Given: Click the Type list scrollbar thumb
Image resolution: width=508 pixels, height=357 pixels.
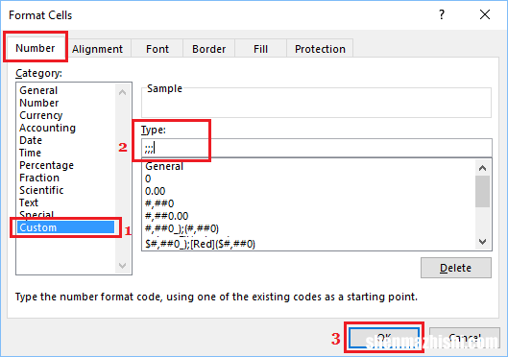Looking at the screenshot, I should [482, 191].
